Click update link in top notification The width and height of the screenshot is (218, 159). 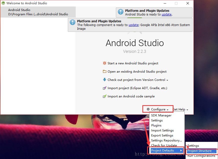(x=166, y=15)
